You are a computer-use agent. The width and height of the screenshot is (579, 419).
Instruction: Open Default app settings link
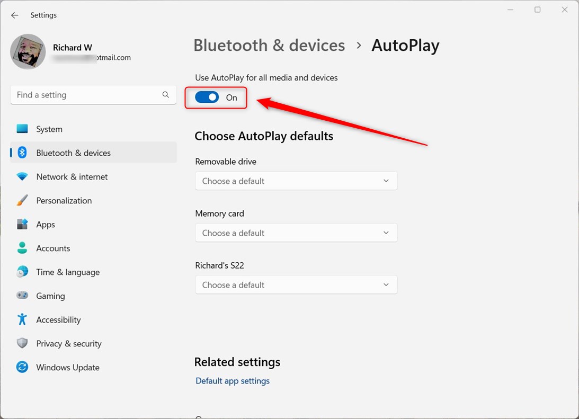pos(232,380)
